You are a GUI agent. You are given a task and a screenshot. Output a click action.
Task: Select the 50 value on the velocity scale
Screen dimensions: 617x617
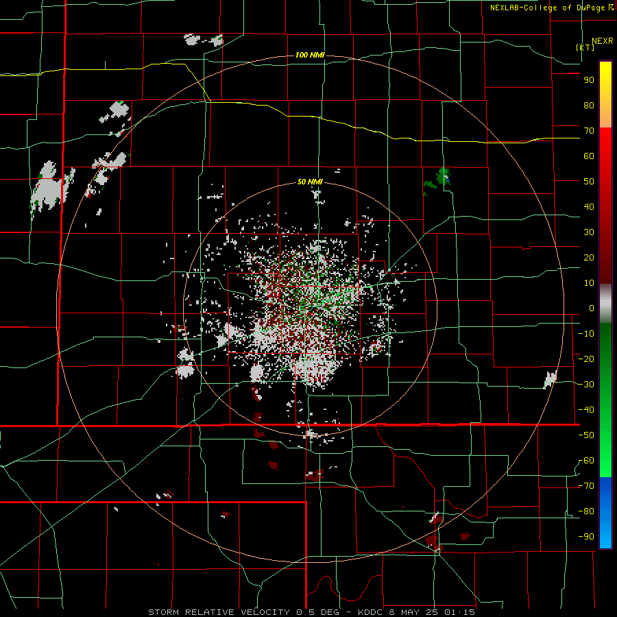[x=589, y=182]
